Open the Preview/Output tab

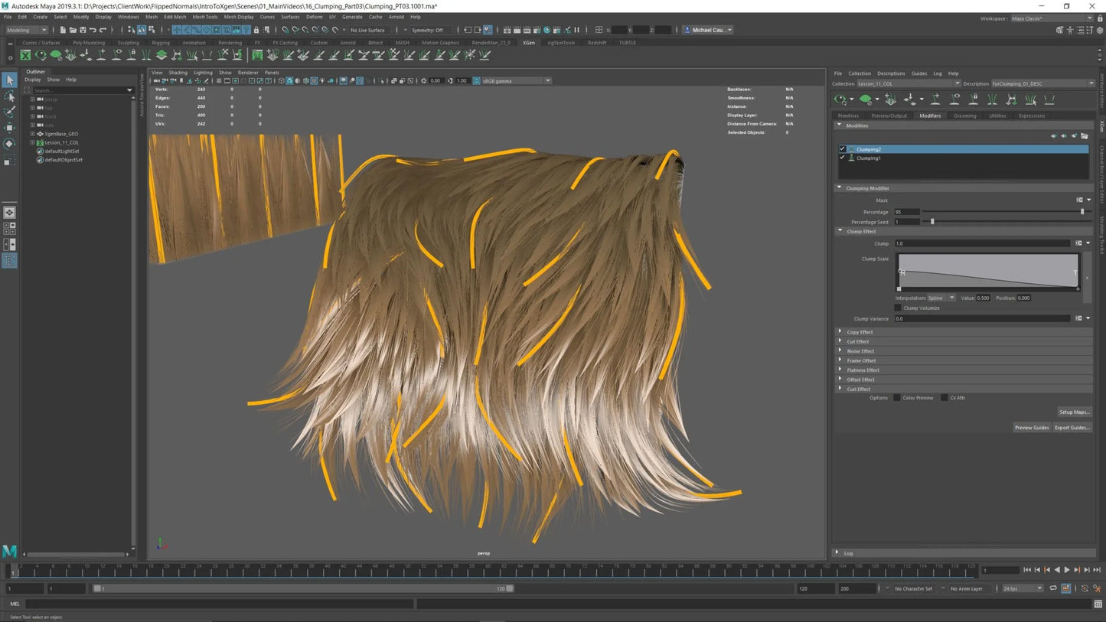[889, 116]
